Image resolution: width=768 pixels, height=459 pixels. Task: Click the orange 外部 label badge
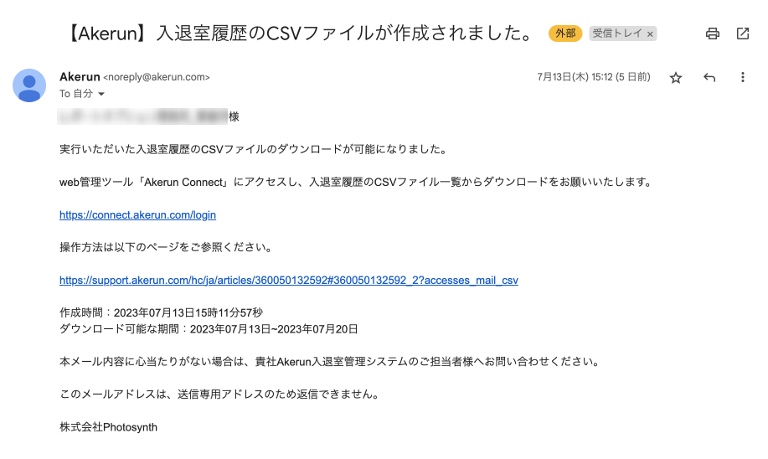566,34
